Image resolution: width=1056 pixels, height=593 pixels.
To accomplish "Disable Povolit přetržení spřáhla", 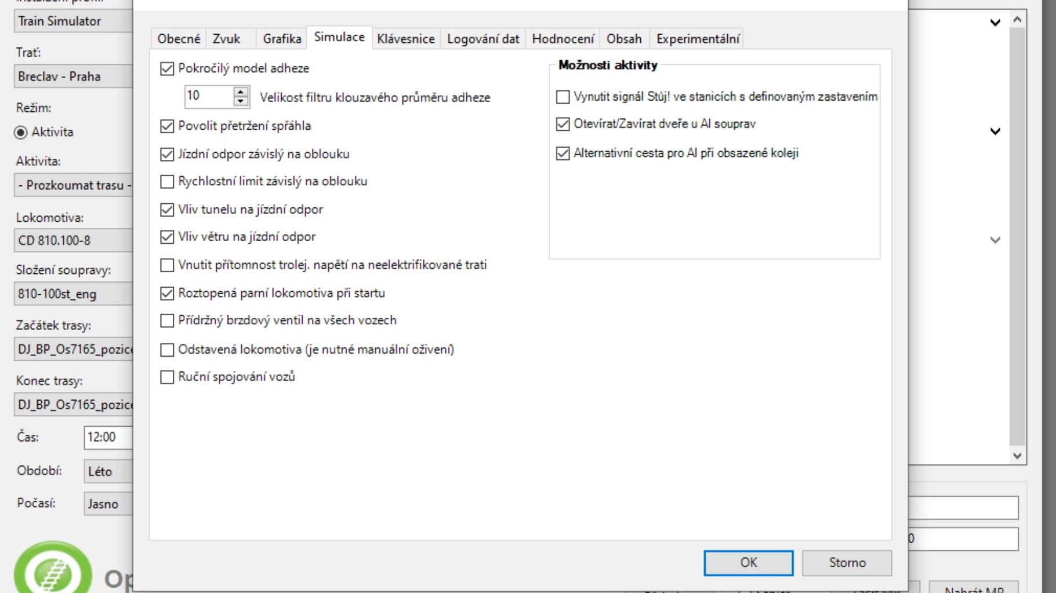I will pyautogui.click(x=167, y=126).
